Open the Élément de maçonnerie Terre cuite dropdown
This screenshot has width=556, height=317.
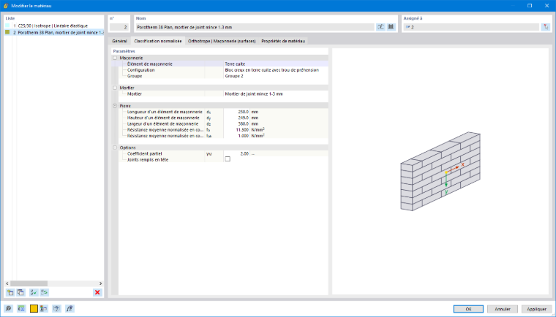pyautogui.click(x=276, y=64)
